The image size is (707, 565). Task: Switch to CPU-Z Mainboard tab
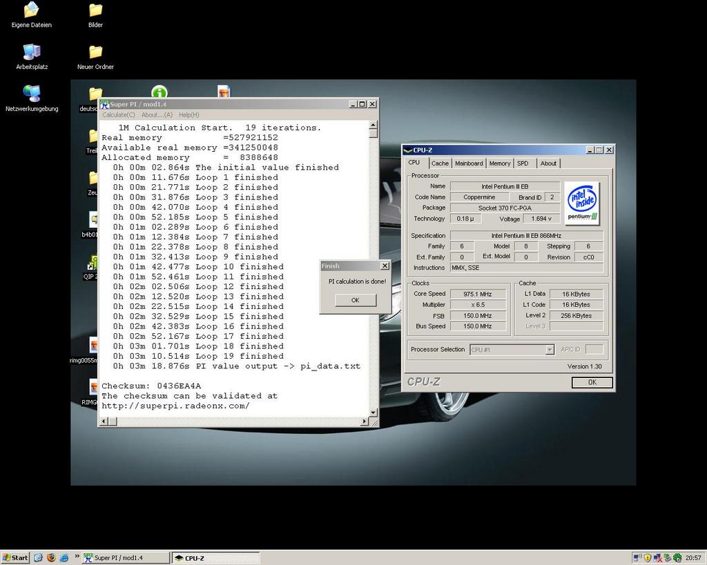(469, 163)
